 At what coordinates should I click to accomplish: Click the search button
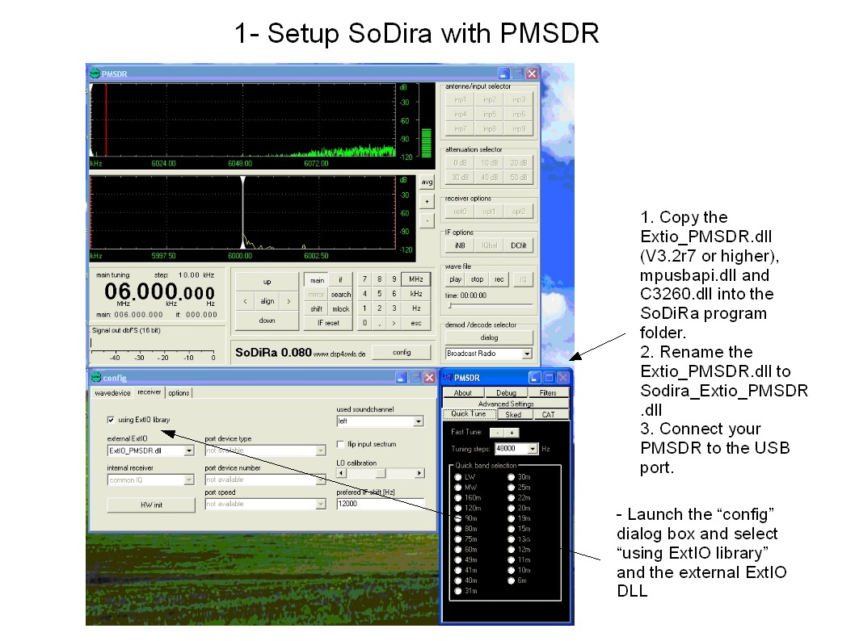pyautogui.click(x=341, y=294)
